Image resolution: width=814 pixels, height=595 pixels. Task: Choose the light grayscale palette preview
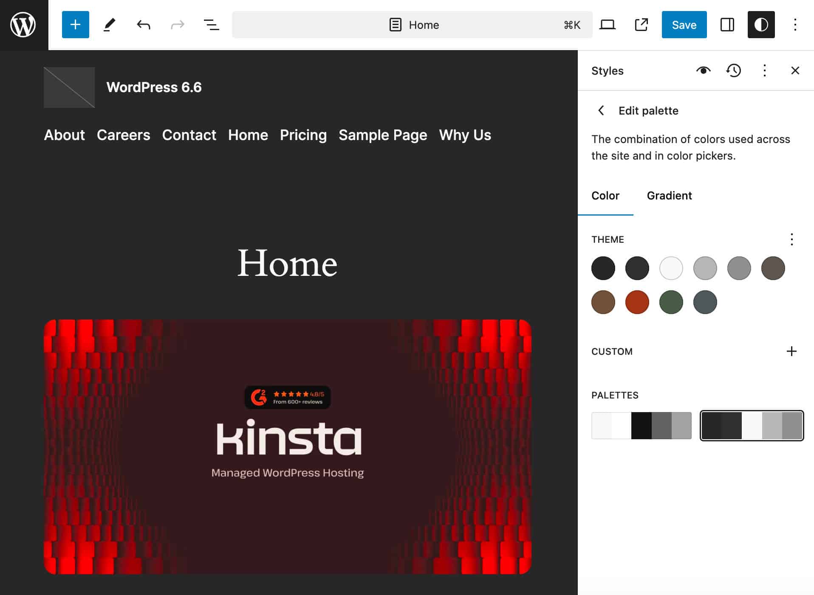click(x=641, y=426)
